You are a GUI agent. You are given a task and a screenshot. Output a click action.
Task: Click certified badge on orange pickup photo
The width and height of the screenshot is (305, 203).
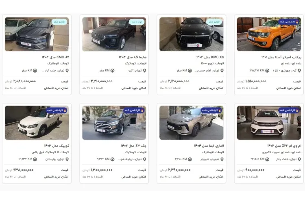[x=289, y=22]
